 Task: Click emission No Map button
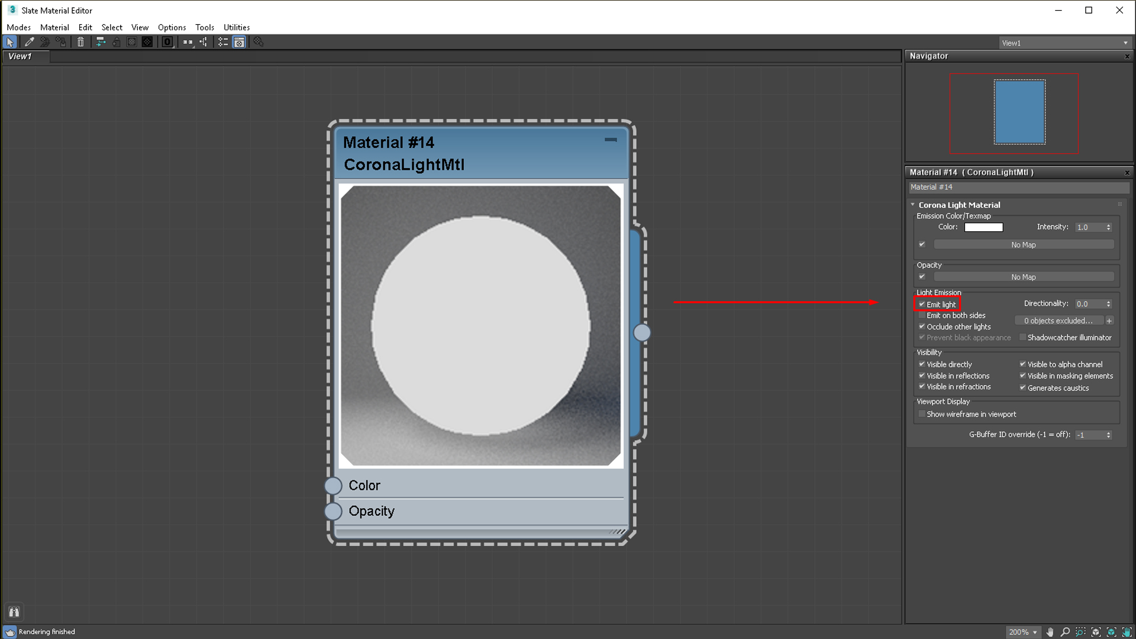(x=1024, y=244)
